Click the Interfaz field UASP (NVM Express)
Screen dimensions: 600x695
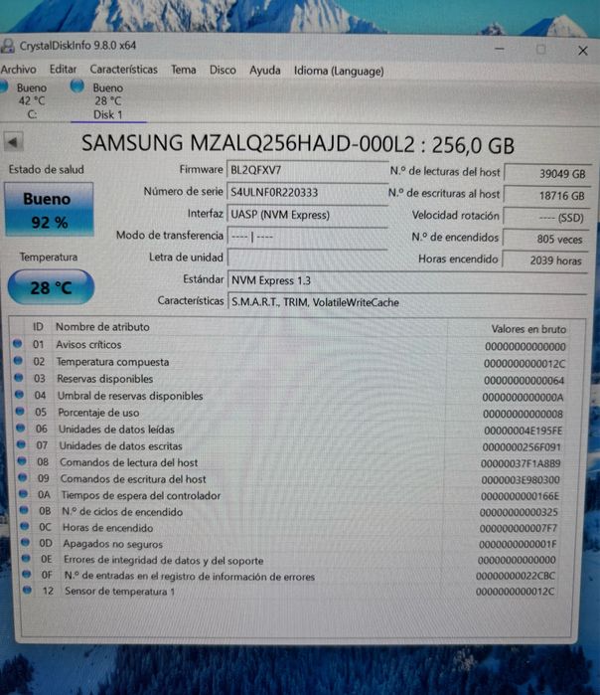pos(307,215)
